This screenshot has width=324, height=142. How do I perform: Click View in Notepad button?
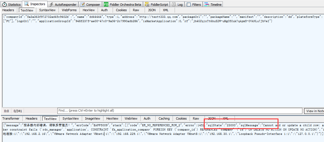coord(314,111)
